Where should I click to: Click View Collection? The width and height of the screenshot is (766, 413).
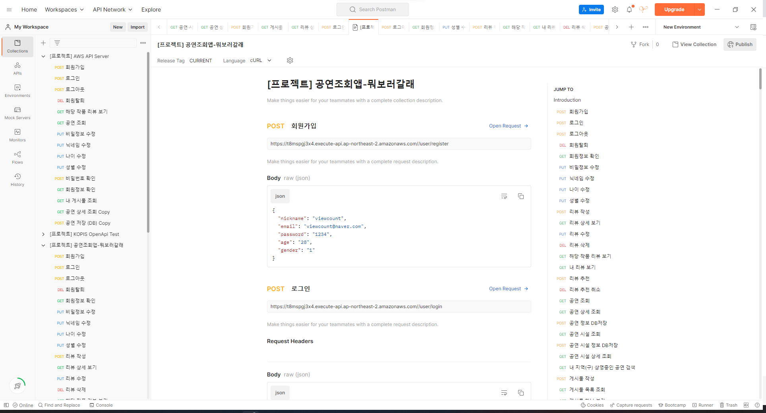[694, 44]
